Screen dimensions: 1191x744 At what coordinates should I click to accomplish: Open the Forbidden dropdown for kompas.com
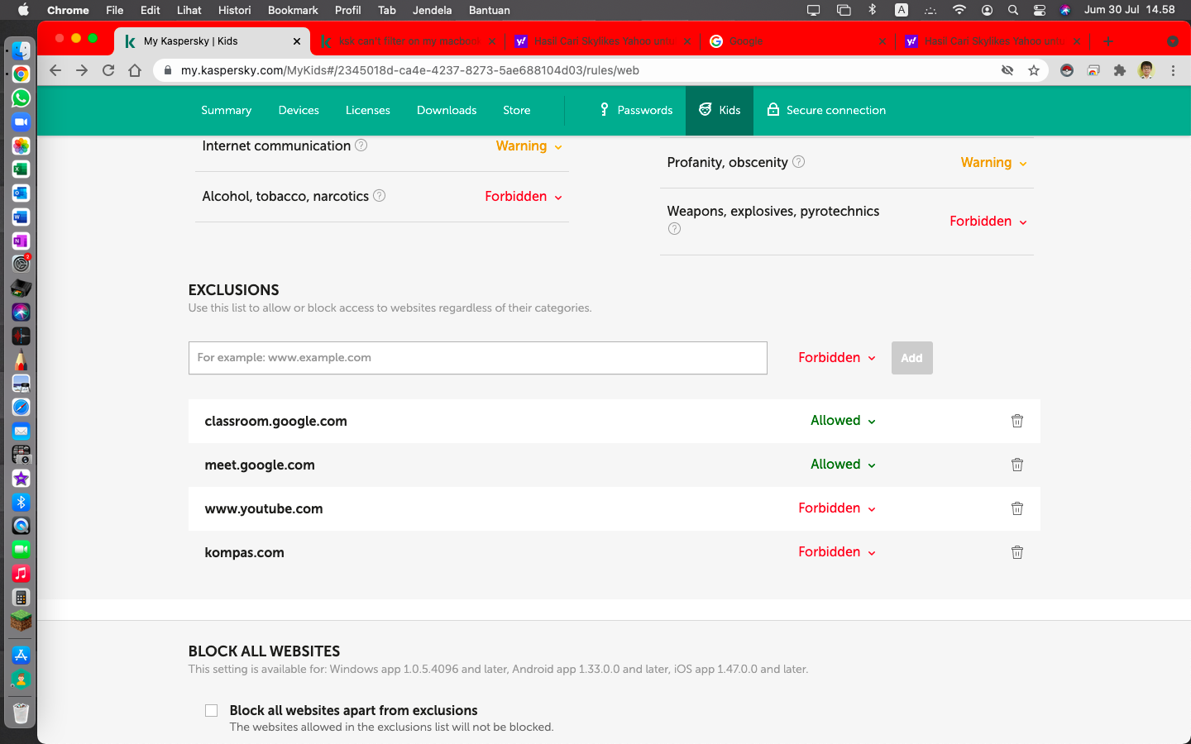837,552
